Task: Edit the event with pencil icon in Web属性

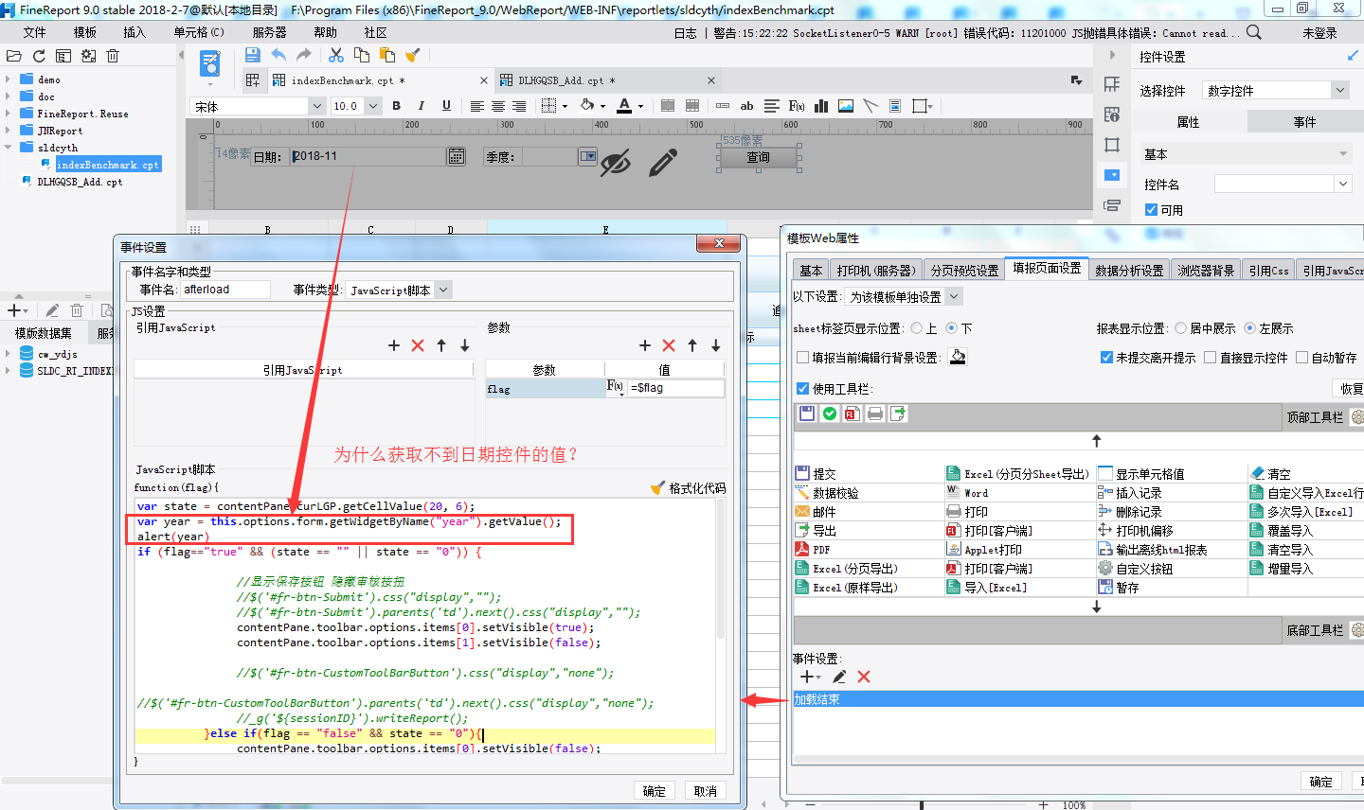Action: (839, 677)
